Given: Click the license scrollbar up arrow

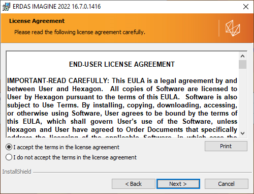Looking at the screenshot, I should (x=242, y=56).
